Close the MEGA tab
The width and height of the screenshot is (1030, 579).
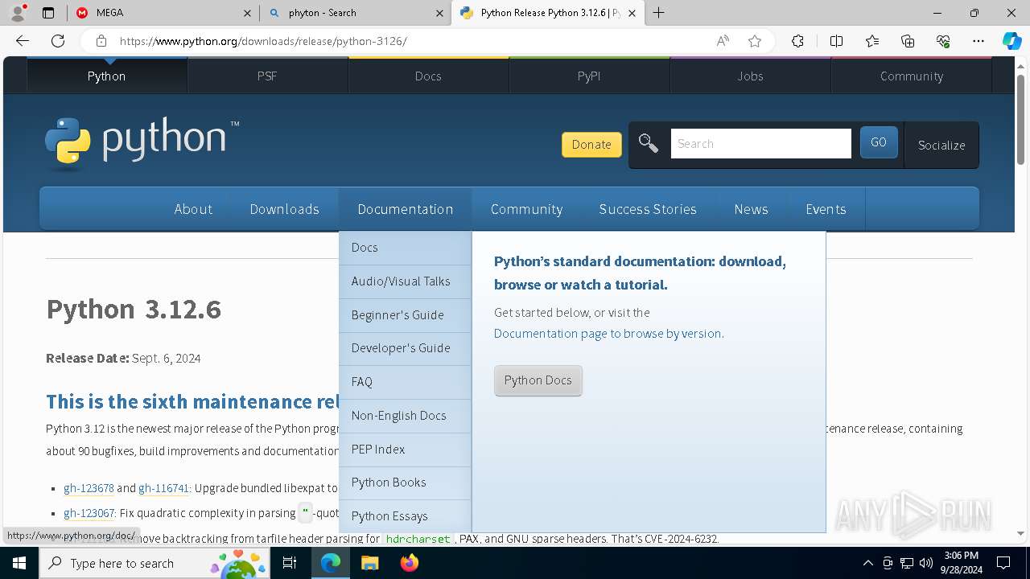(247, 13)
